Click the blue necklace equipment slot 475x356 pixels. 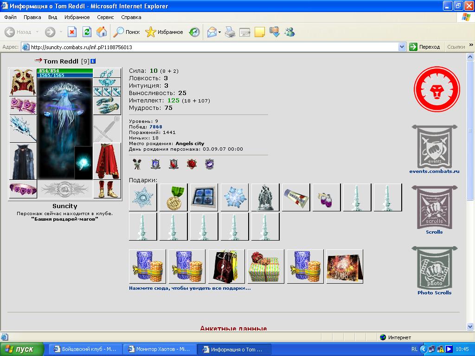pyautogui.click(x=107, y=82)
